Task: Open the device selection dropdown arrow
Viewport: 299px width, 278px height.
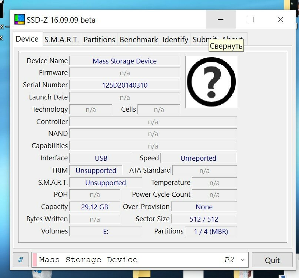Action: [x=243, y=260]
